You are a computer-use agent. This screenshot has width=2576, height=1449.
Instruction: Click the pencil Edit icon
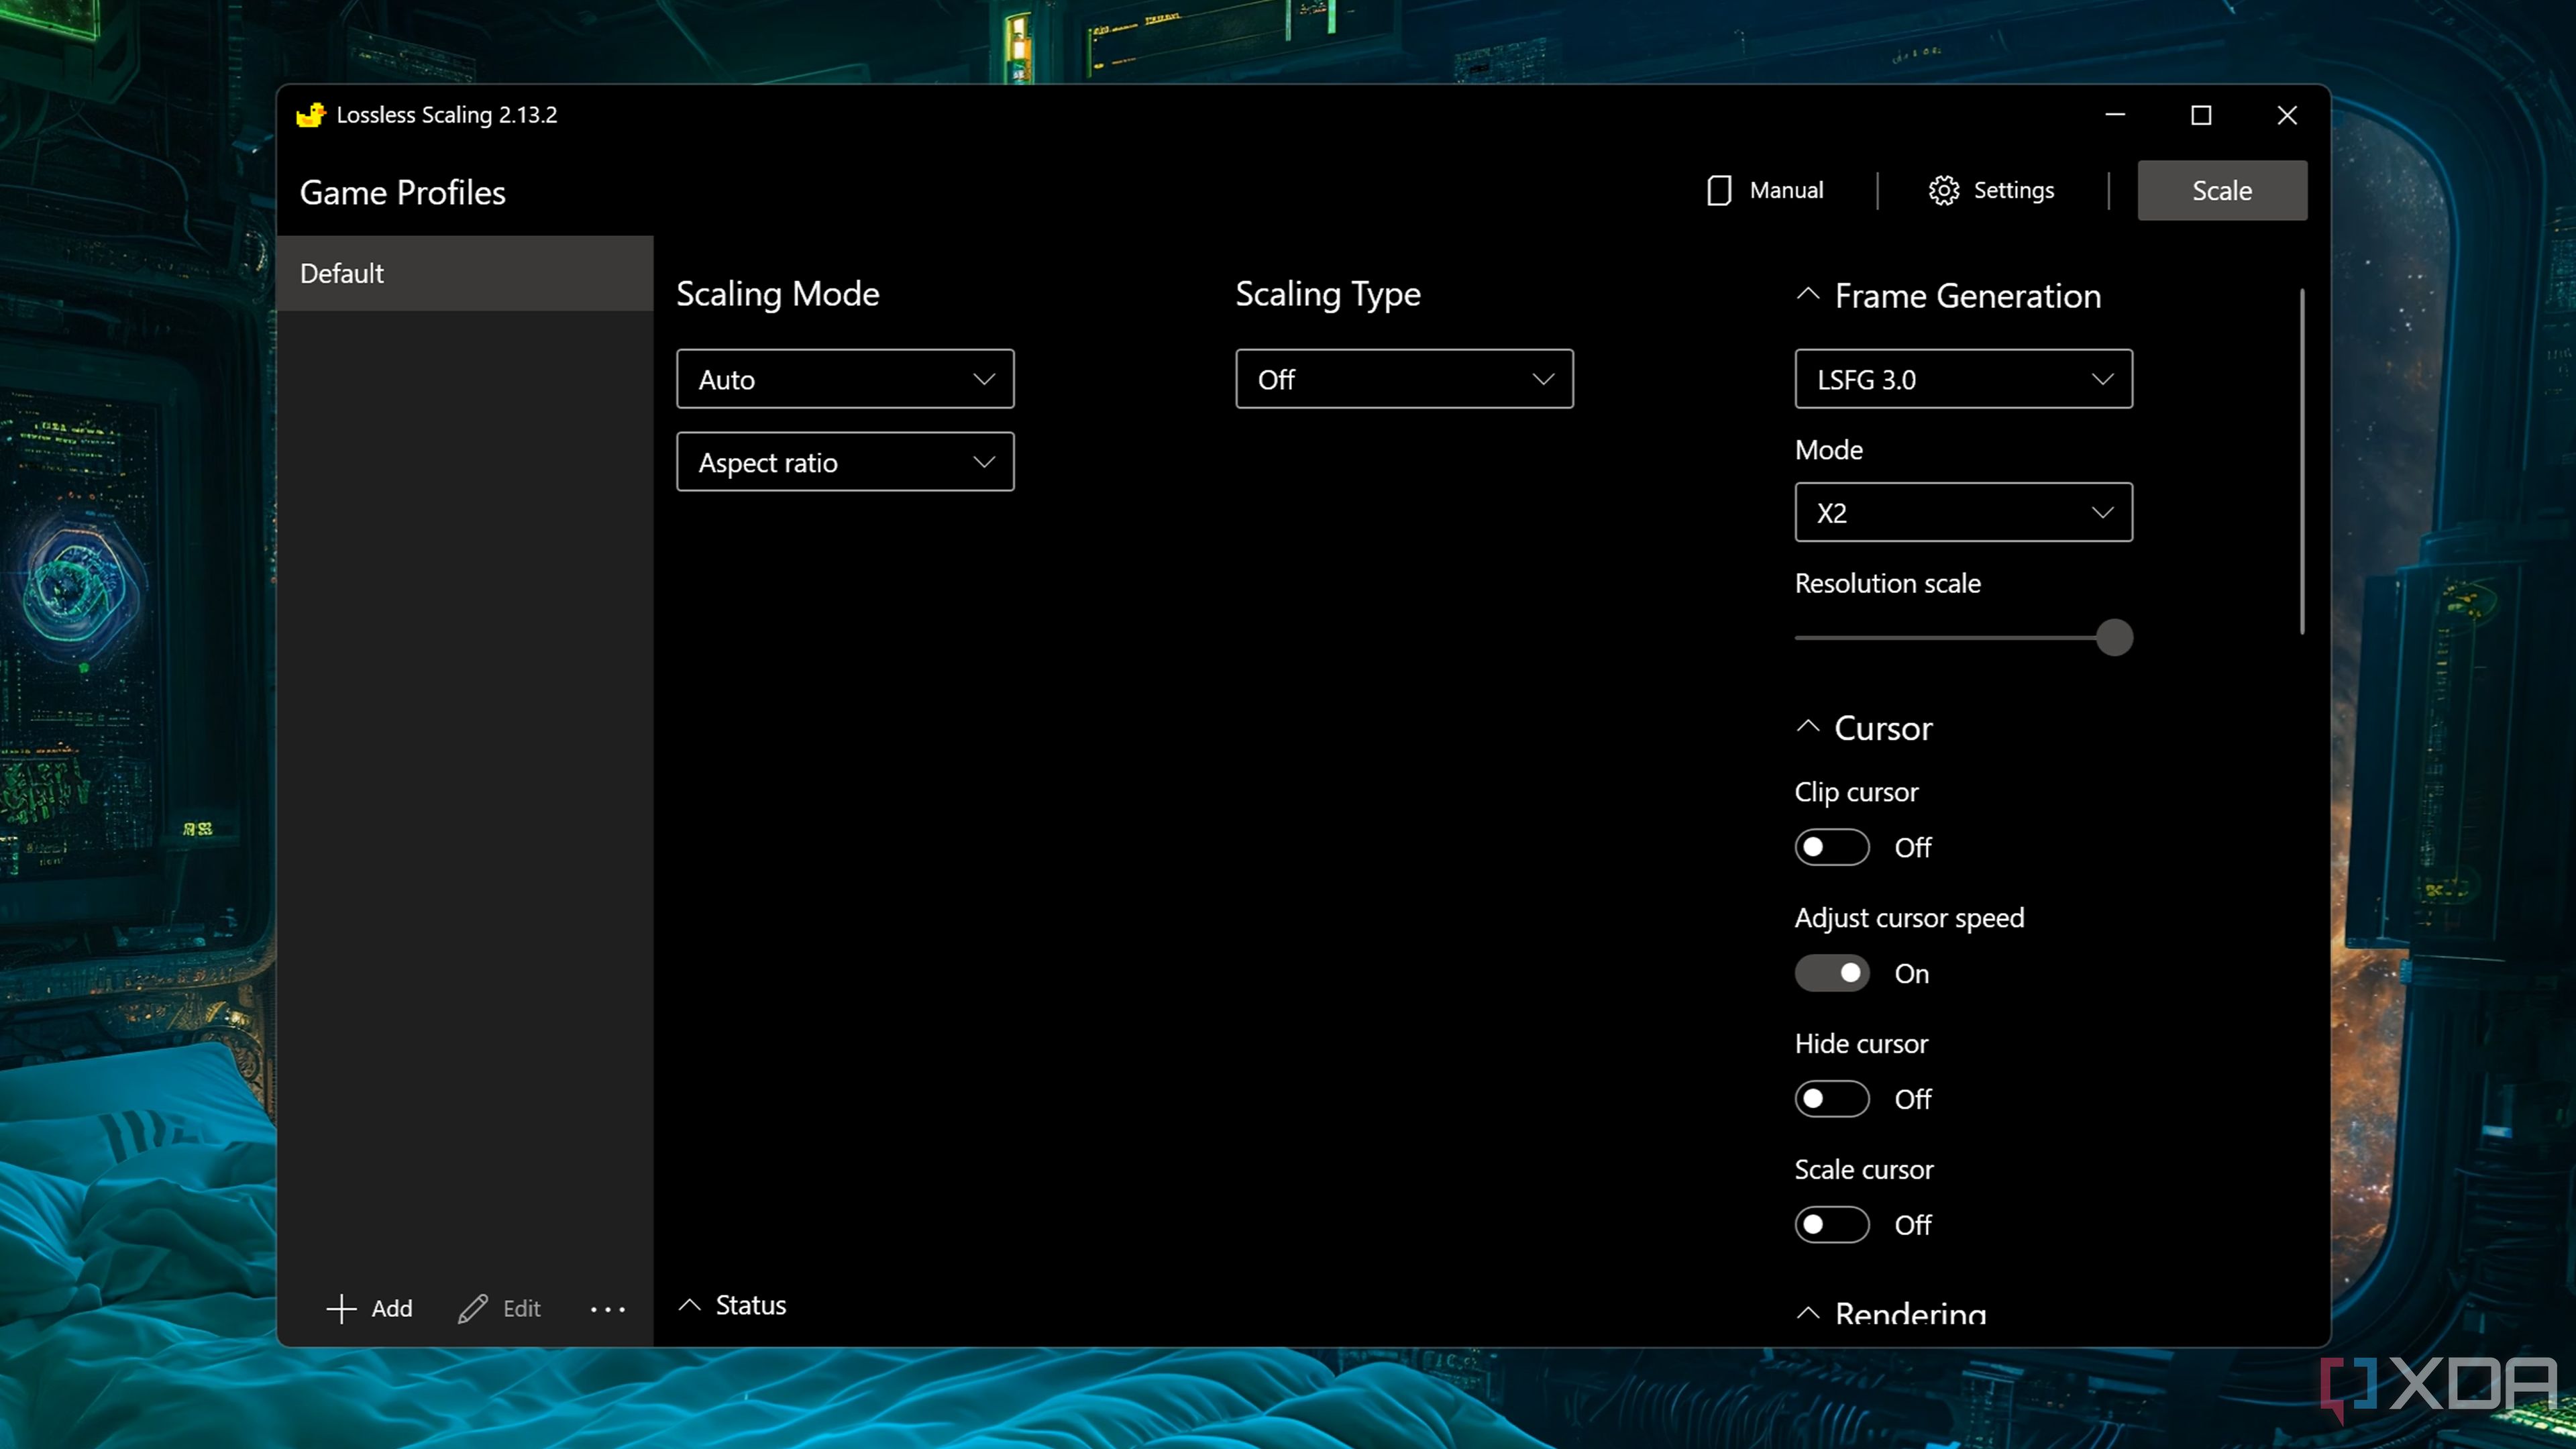pyautogui.click(x=472, y=1308)
